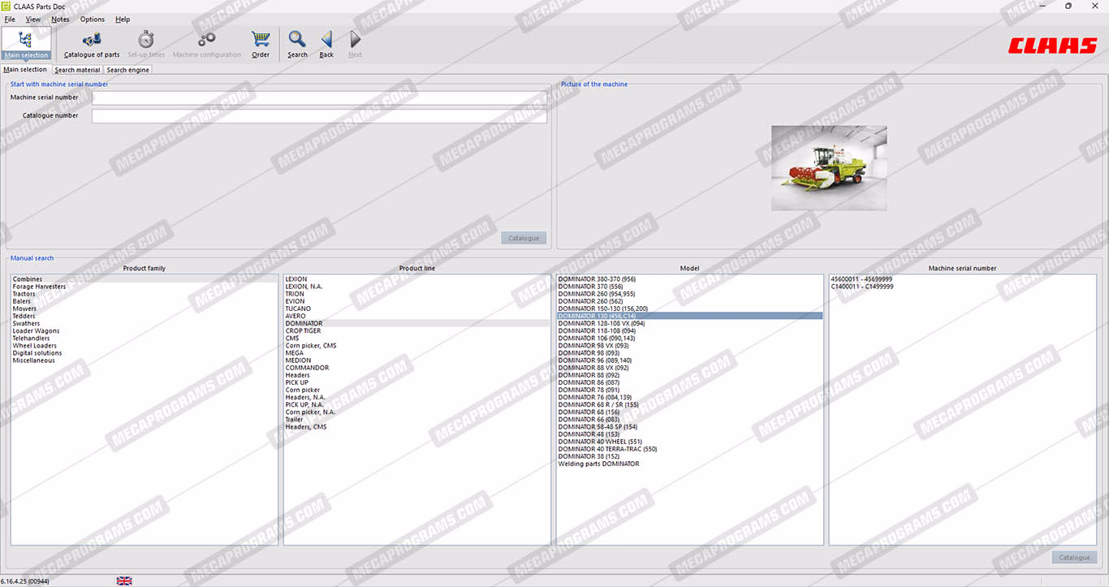Select Tedders product family
Viewport: 1109px width, 587px height.
pyautogui.click(x=145, y=316)
